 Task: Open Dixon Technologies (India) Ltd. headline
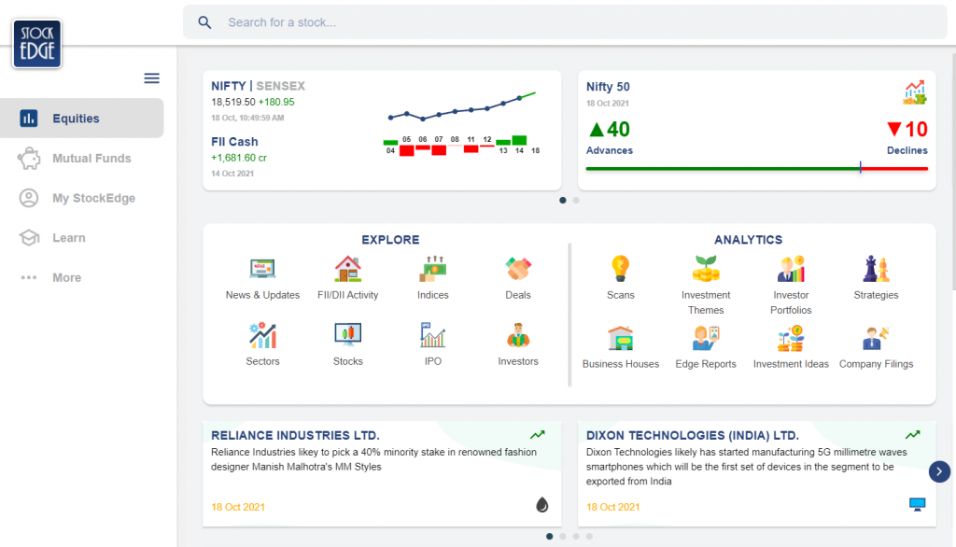pyautogui.click(x=693, y=435)
